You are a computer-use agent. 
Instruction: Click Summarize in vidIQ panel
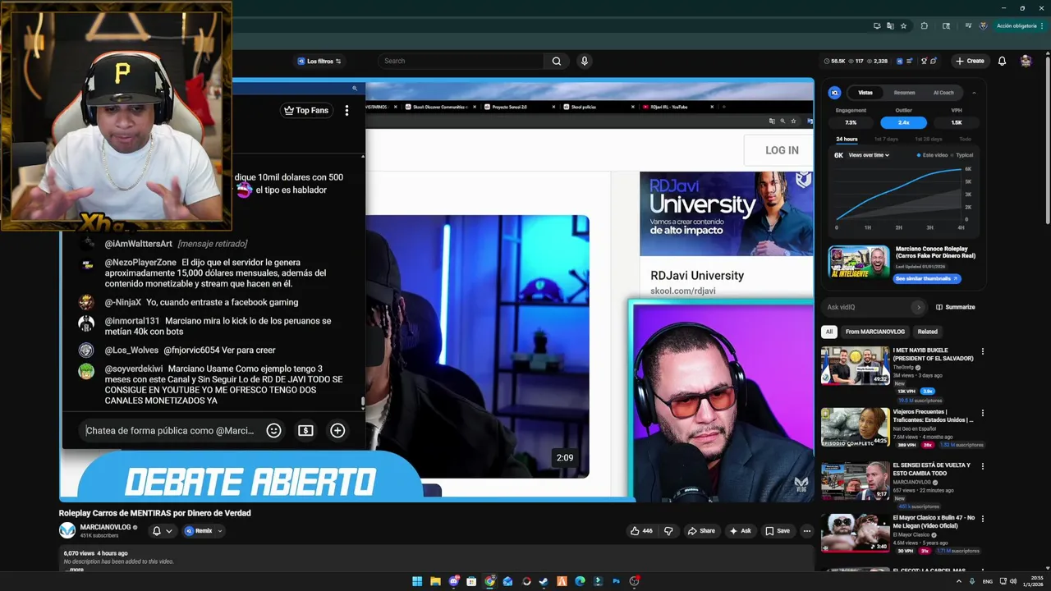(956, 307)
